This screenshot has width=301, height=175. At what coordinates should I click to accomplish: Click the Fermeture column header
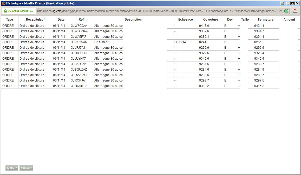coord(266,20)
